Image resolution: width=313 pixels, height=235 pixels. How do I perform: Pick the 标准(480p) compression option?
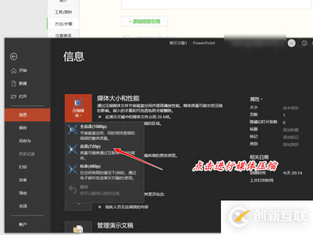click(x=105, y=172)
